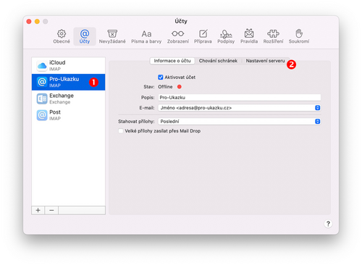
Task: Add a new account with plus button
Action: [38, 210]
